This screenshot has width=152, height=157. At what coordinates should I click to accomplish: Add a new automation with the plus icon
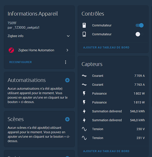click(67, 80)
